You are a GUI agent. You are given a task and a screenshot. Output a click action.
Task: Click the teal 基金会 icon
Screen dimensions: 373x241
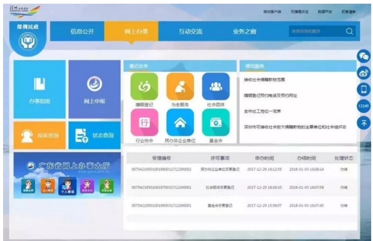(216, 123)
